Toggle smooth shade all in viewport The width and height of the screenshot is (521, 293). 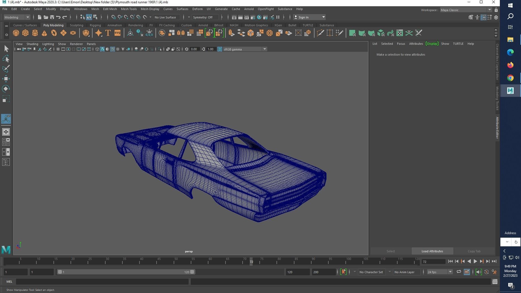(102, 49)
